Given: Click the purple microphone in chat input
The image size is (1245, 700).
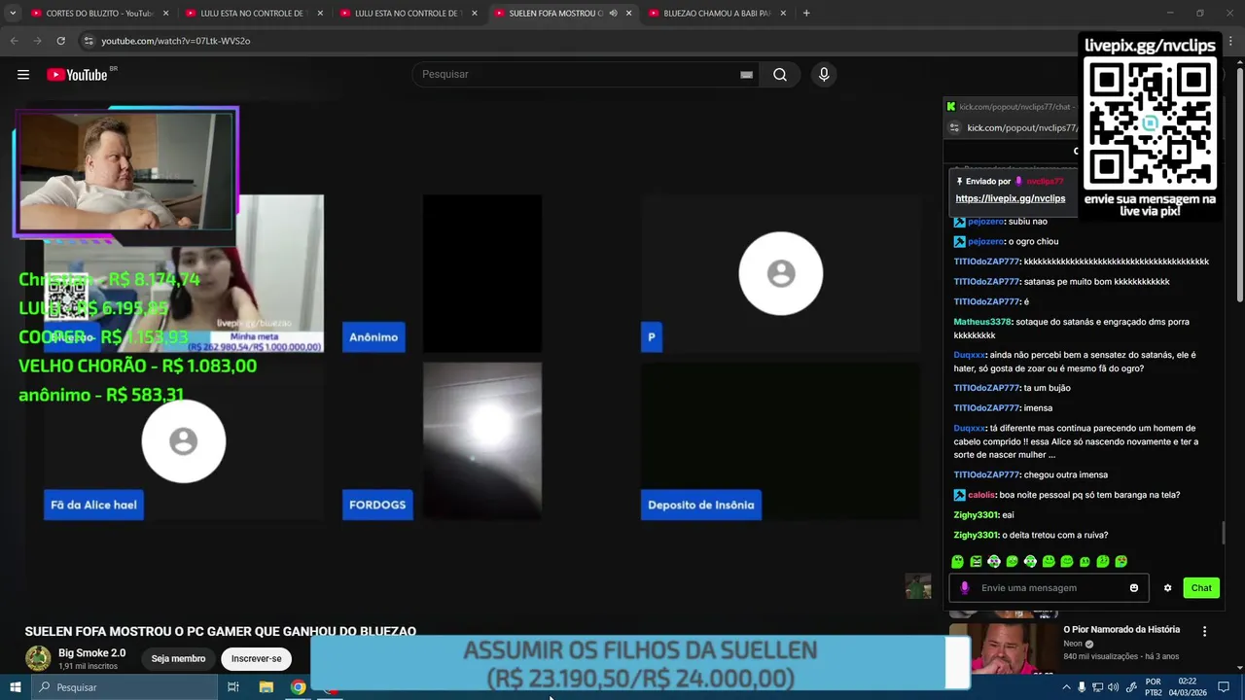Looking at the screenshot, I should click(965, 588).
